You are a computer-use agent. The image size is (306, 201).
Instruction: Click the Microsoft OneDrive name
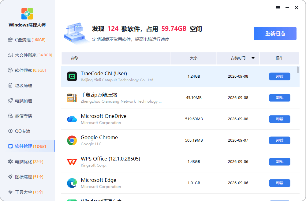[104, 116]
